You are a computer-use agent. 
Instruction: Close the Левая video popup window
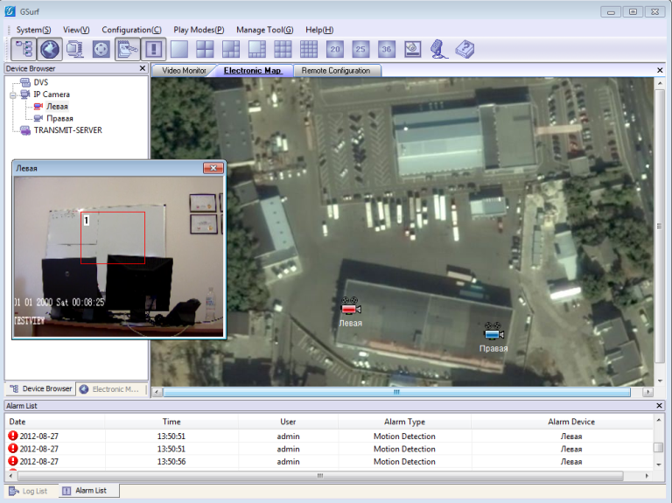tap(213, 168)
